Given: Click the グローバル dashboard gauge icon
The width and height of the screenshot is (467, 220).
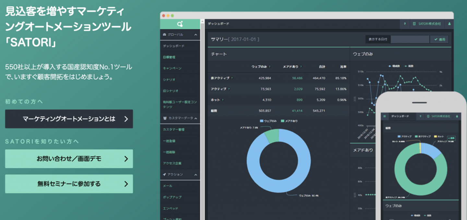Looking at the screenshot, I should coord(165,35).
